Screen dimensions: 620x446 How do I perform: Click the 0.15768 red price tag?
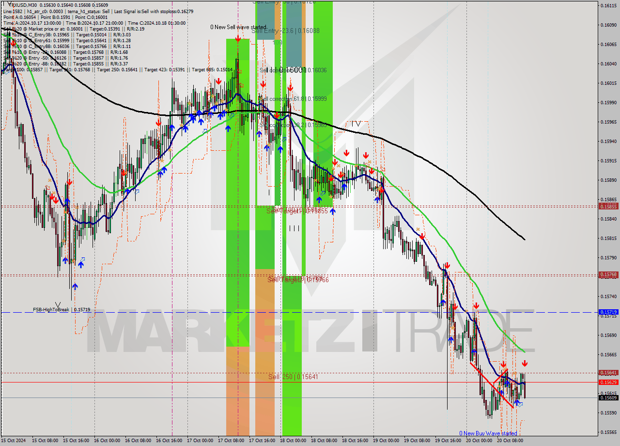click(609, 274)
